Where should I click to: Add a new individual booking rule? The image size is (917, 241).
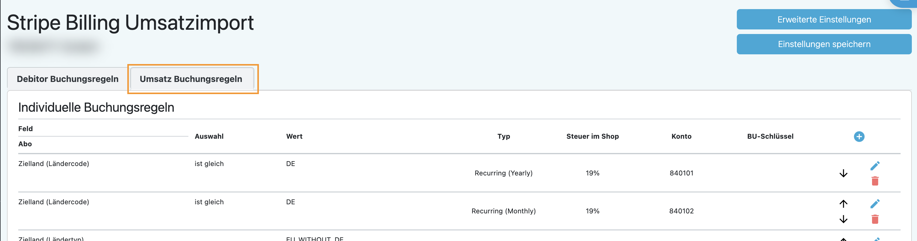pyautogui.click(x=859, y=137)
